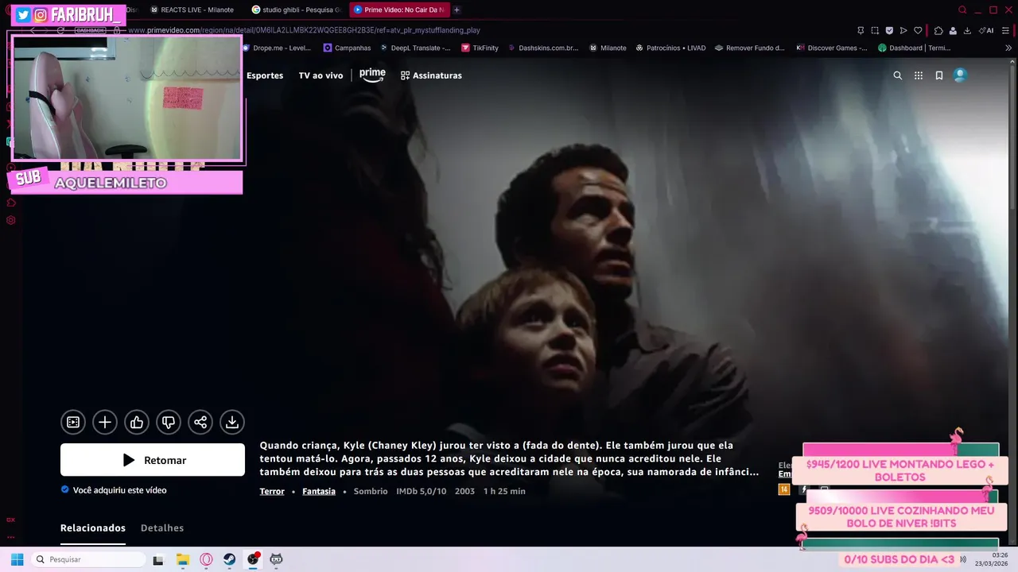Add the movie to watchlist with plus icon

click(x=105, y=423)
